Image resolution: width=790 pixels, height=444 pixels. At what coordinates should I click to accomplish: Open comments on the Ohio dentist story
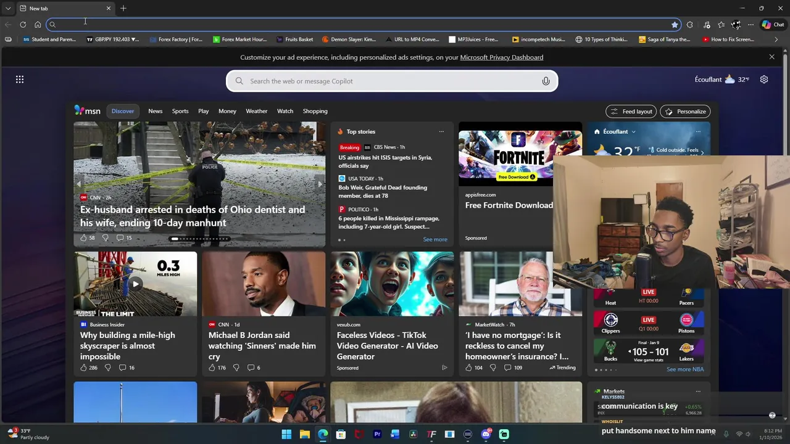pyautogui.click(x=124, y=237)
